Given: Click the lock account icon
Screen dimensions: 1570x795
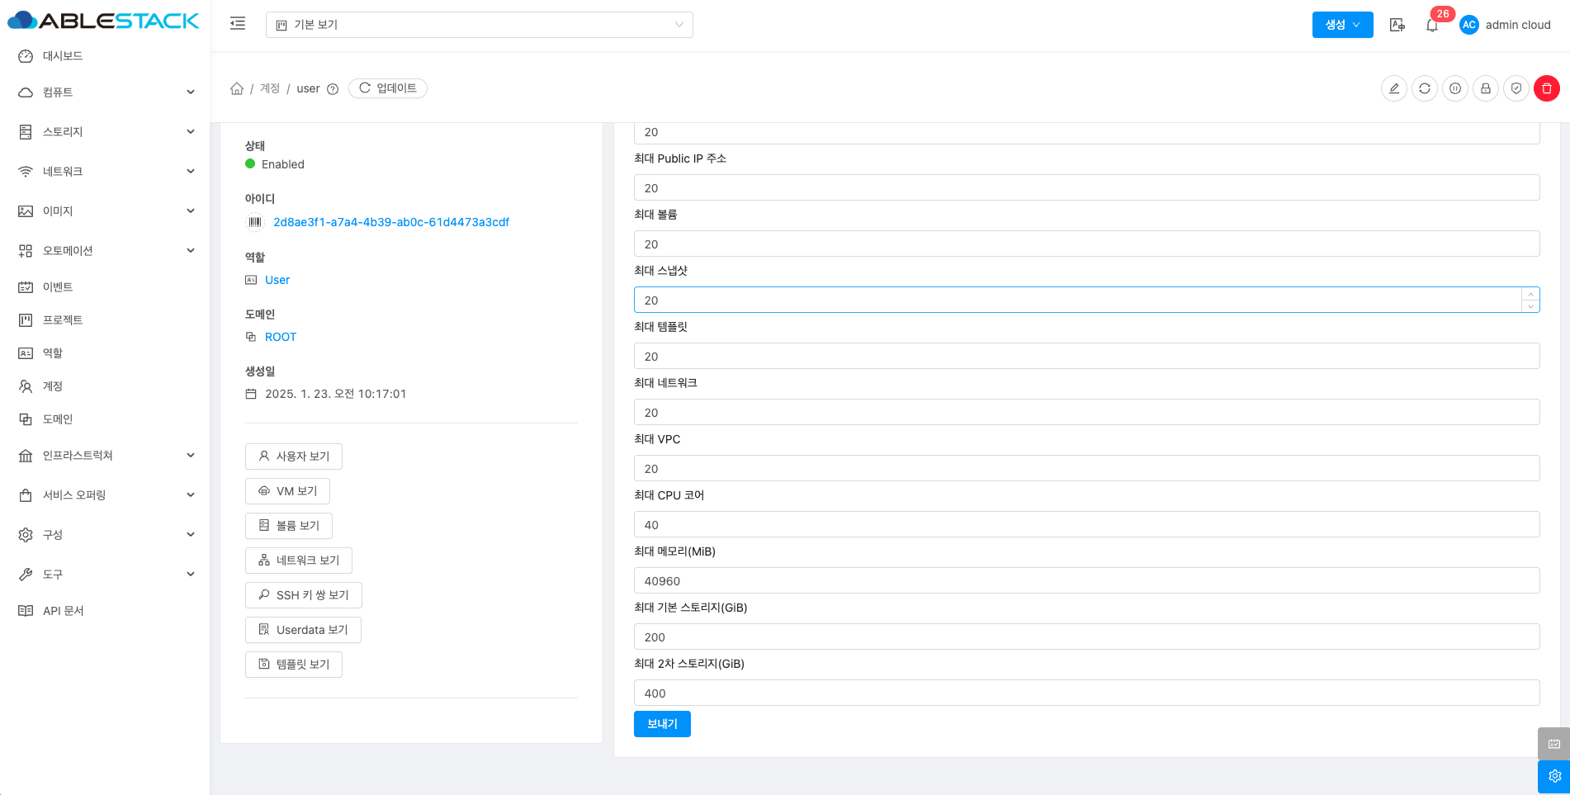Looking at the screenshot, I should coord(1485,88).
